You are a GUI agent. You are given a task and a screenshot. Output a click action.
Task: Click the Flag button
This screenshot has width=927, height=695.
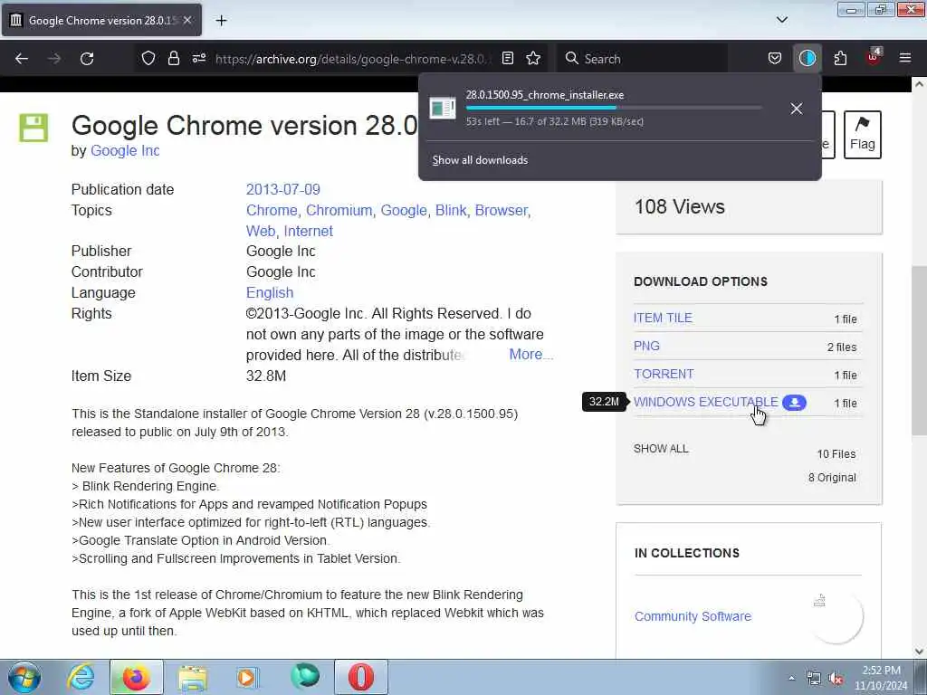click(x=863, y=135)
